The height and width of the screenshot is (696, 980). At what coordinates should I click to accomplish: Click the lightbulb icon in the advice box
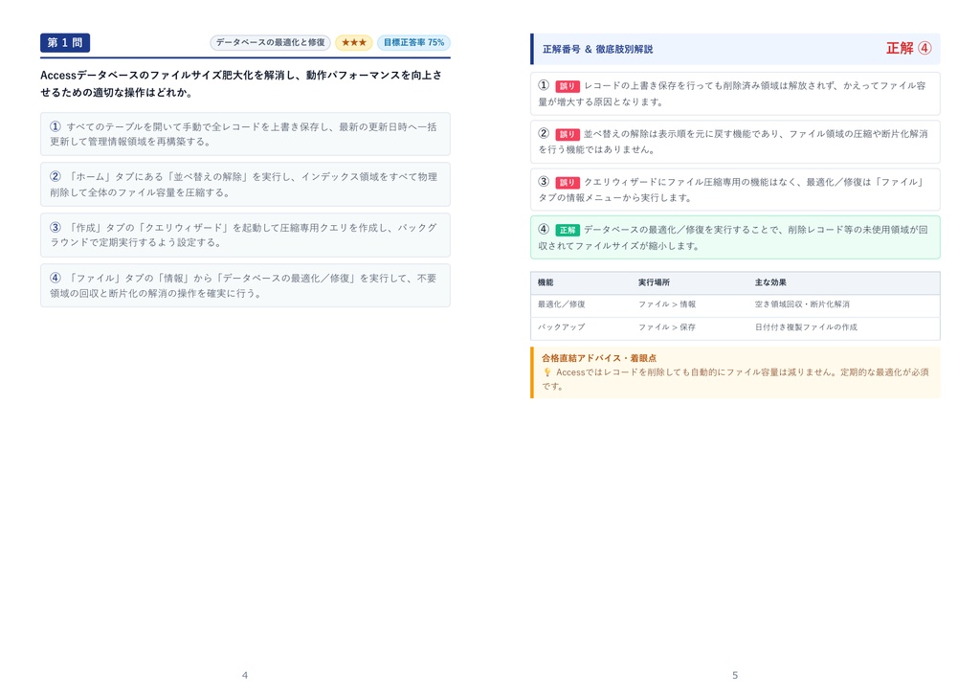click(x=546, y=372)
